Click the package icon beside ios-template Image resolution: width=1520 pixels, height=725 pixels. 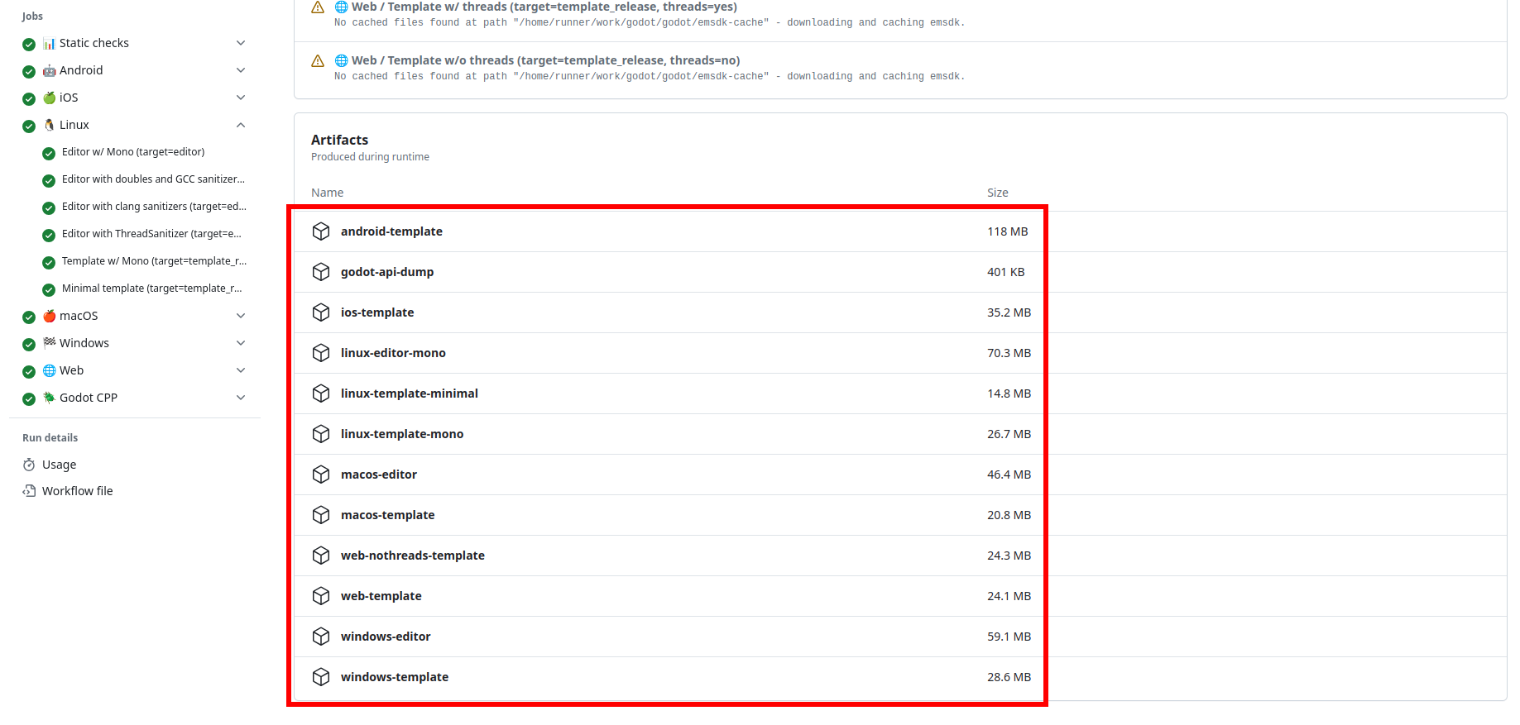321,312
